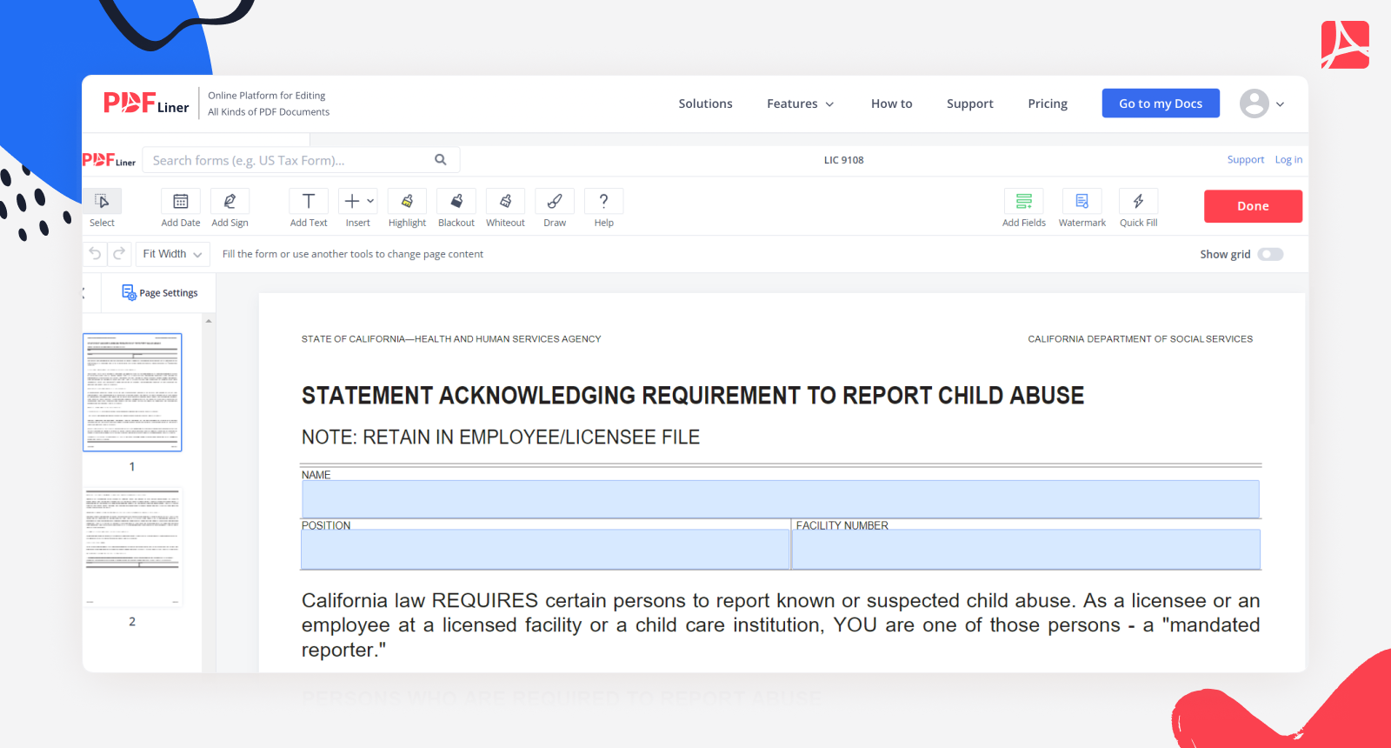This screenshot has height=748, width=1391.
Task: Open the Watermark tool
Action: (x=1082, y=201)
